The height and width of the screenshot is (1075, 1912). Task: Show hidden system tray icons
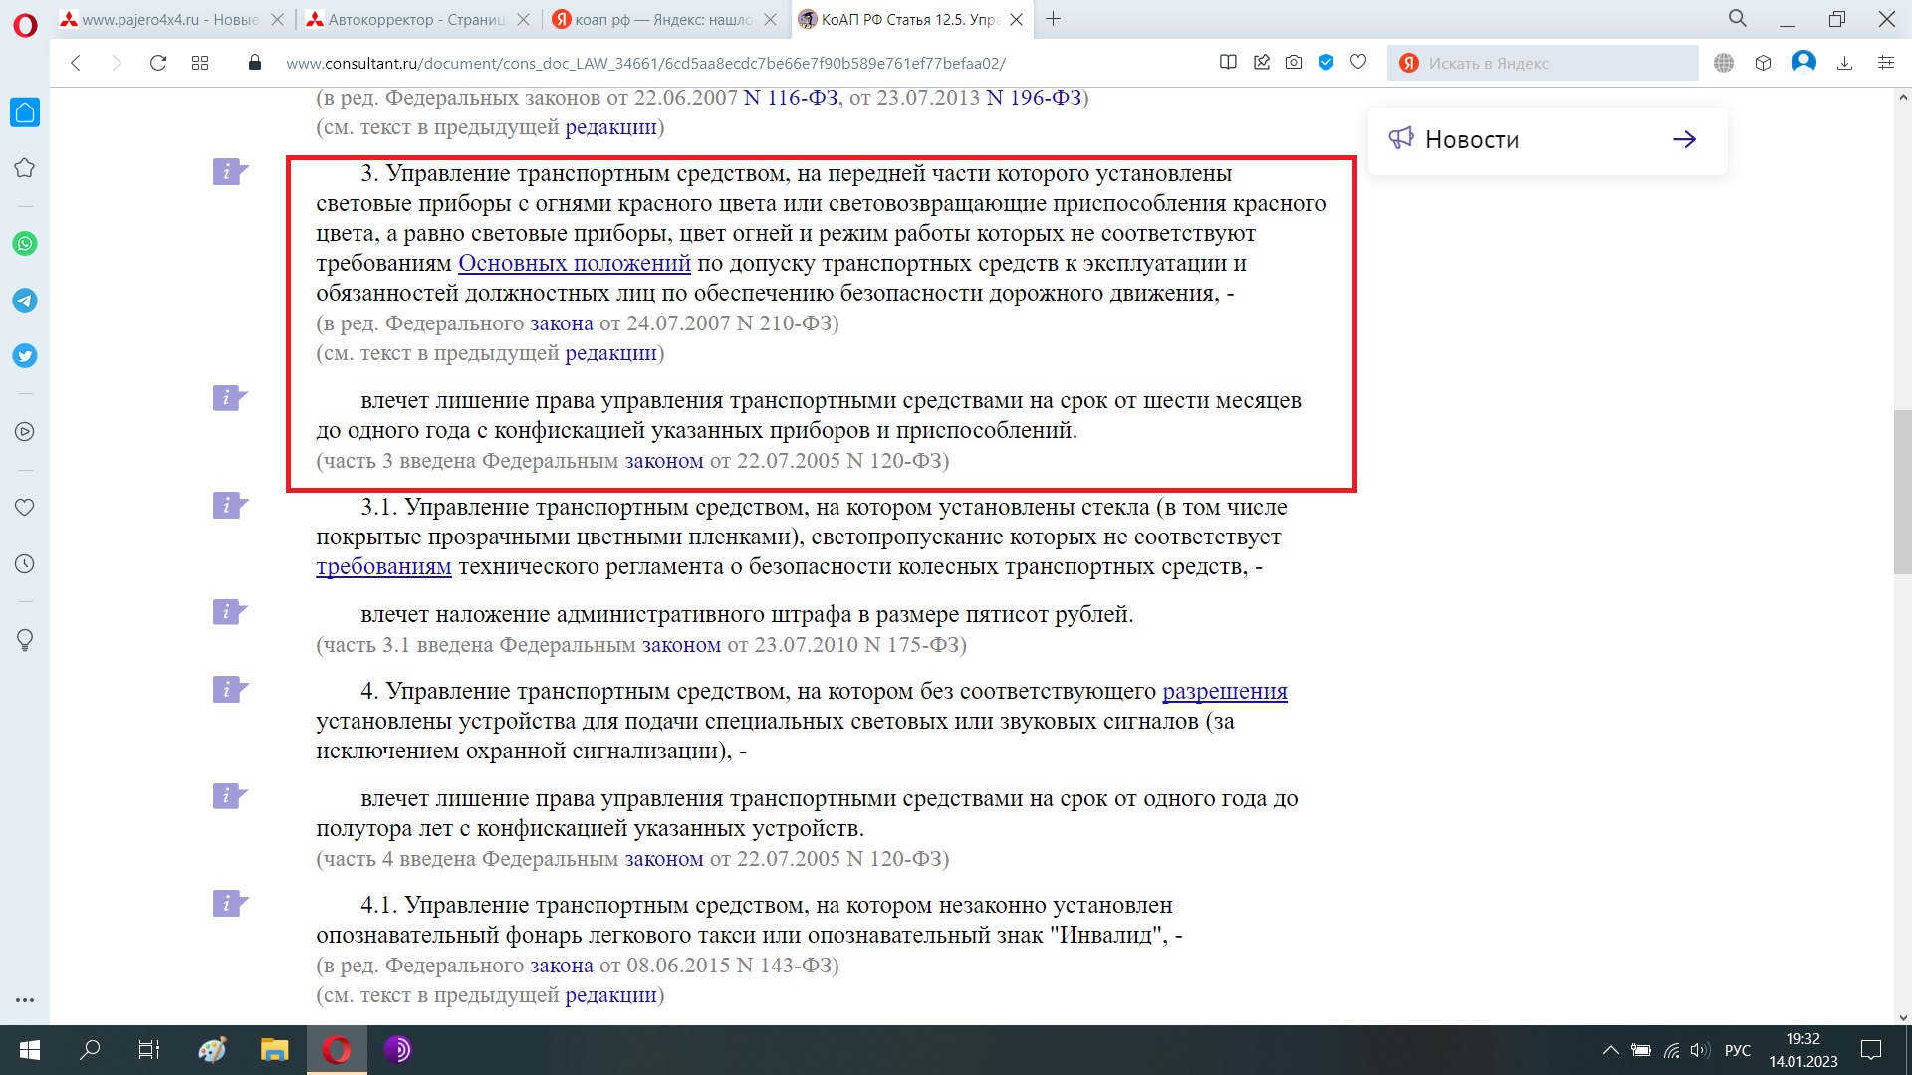coord(1610,1050)
